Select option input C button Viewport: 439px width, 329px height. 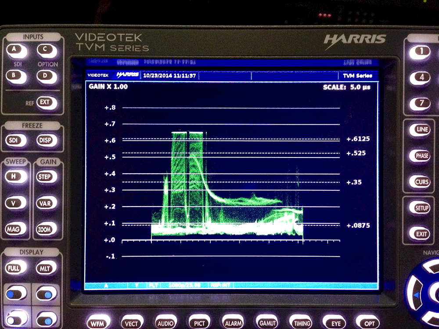tap(47, 50)
